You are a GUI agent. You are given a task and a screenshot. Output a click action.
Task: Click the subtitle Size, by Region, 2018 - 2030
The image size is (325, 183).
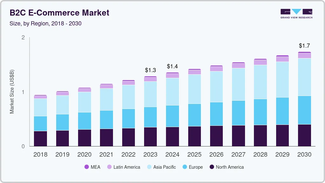tap(45, 24)
